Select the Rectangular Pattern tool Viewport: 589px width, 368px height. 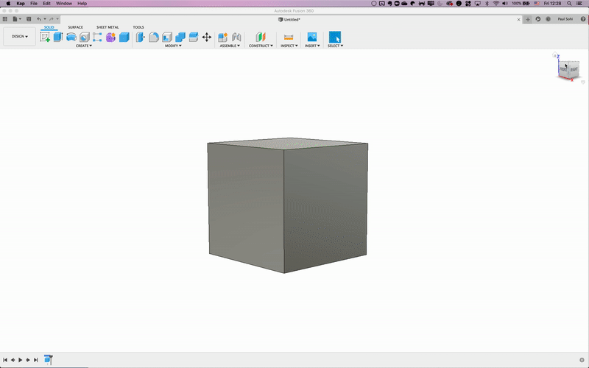click(97, 37)
